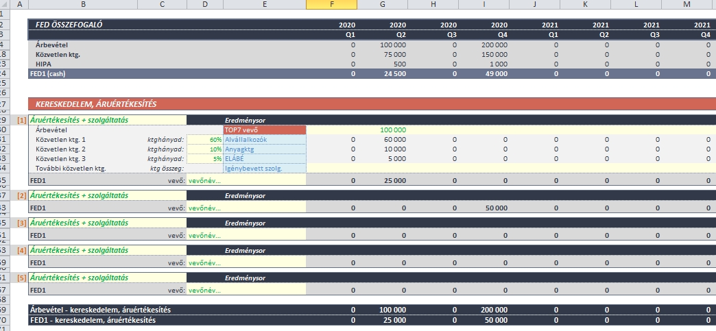This screenshot has height=331, width=716.
Task: Click the [2] block marker
Action: point(21,195)
